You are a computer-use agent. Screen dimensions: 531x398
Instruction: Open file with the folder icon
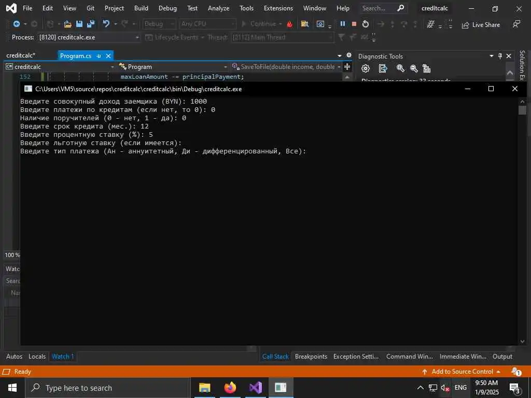[x=68, y=24]
